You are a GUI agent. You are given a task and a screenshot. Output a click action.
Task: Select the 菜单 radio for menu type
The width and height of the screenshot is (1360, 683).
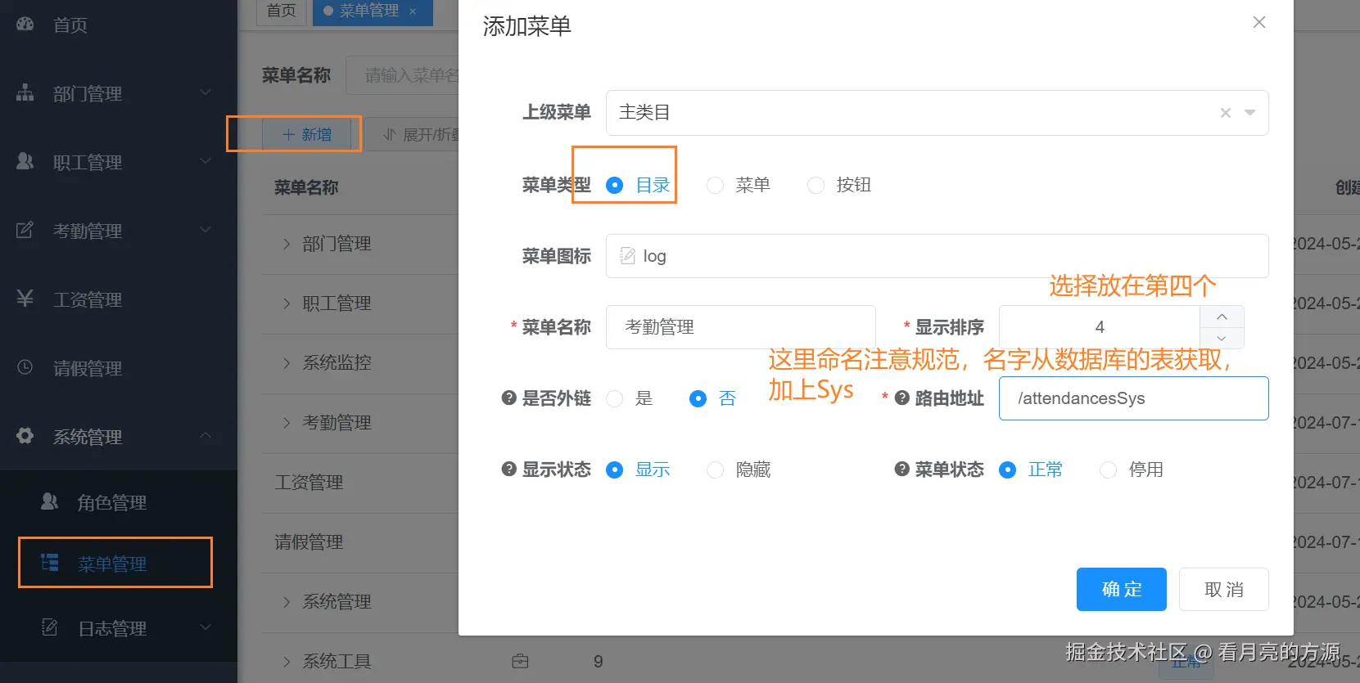tap(716, 186)
